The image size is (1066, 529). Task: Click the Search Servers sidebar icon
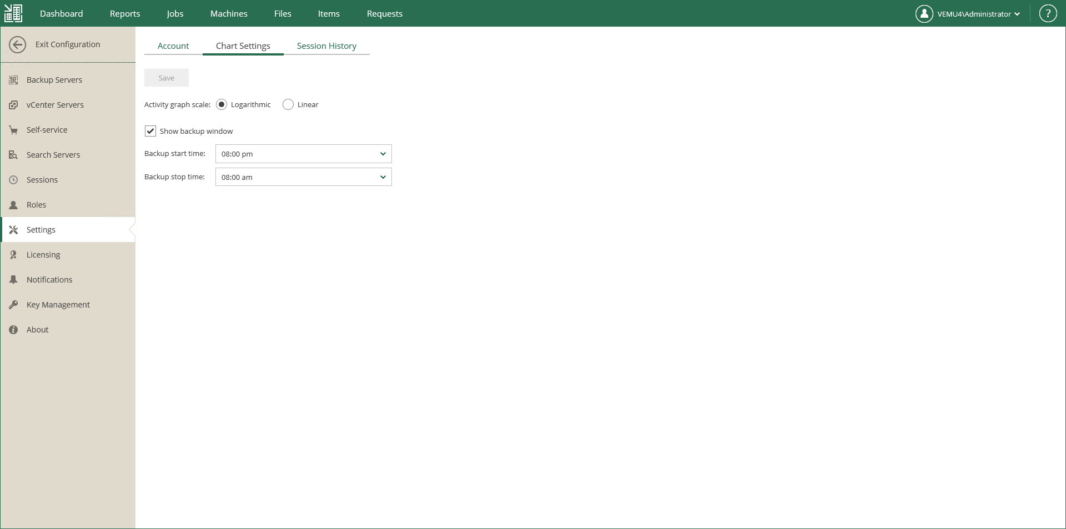tap(13, 155)
